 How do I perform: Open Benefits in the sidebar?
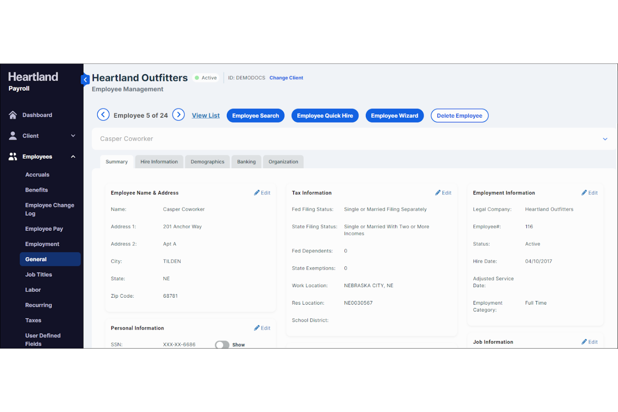tap(36, 190)
